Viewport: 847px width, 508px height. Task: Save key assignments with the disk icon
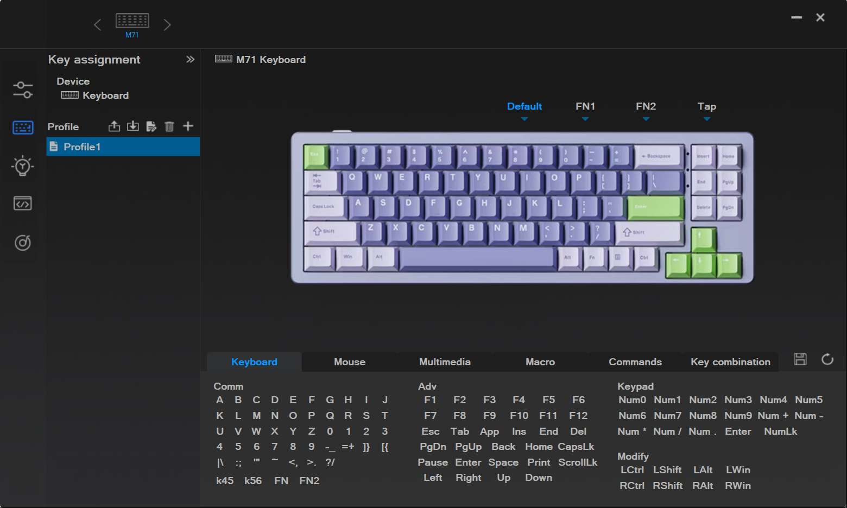pyautogui.click(x=800, y=359)
